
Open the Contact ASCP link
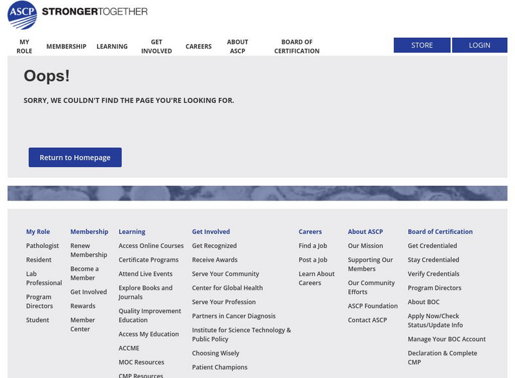tap(367, 320)
